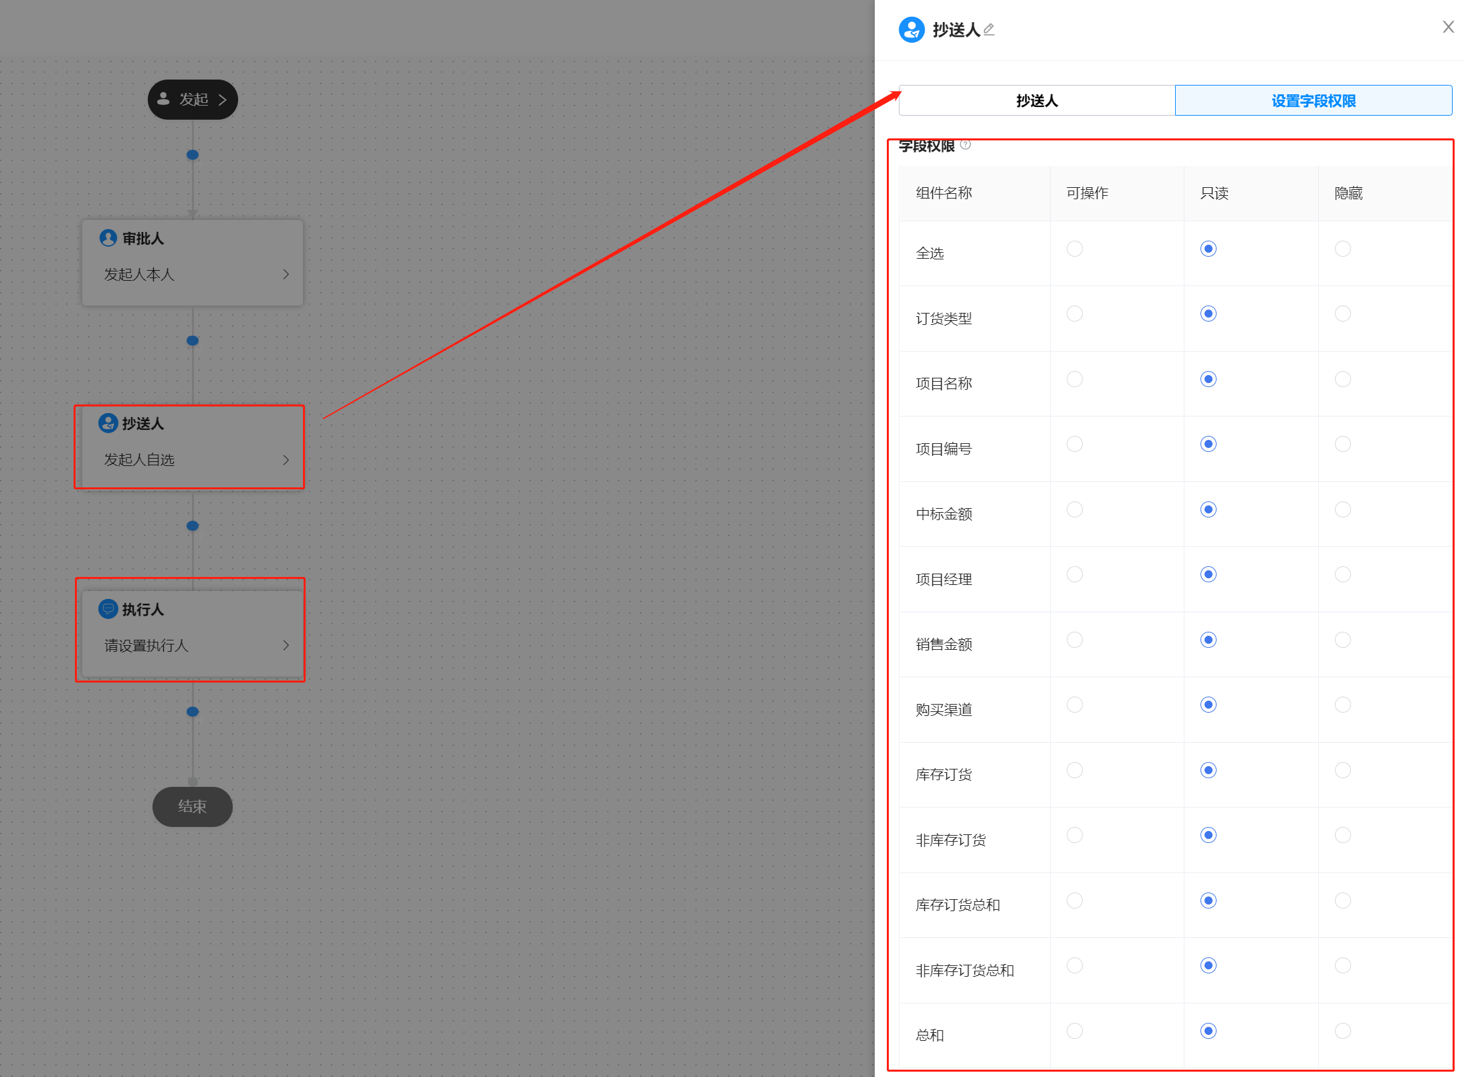Screen dimensions: 1464x1077
Task: Select 可操作 for the 全选 row
Action: [1075, 249]
